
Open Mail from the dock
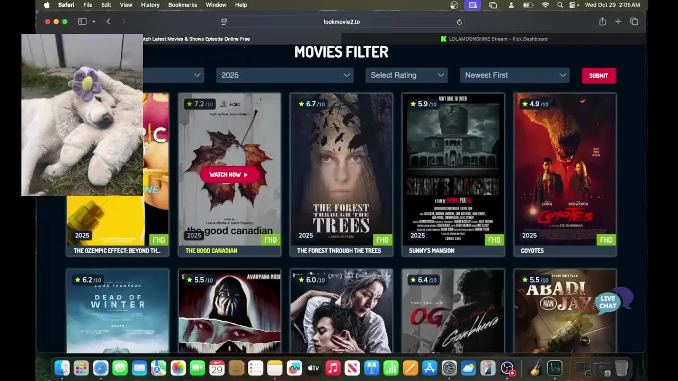(139, 368)
